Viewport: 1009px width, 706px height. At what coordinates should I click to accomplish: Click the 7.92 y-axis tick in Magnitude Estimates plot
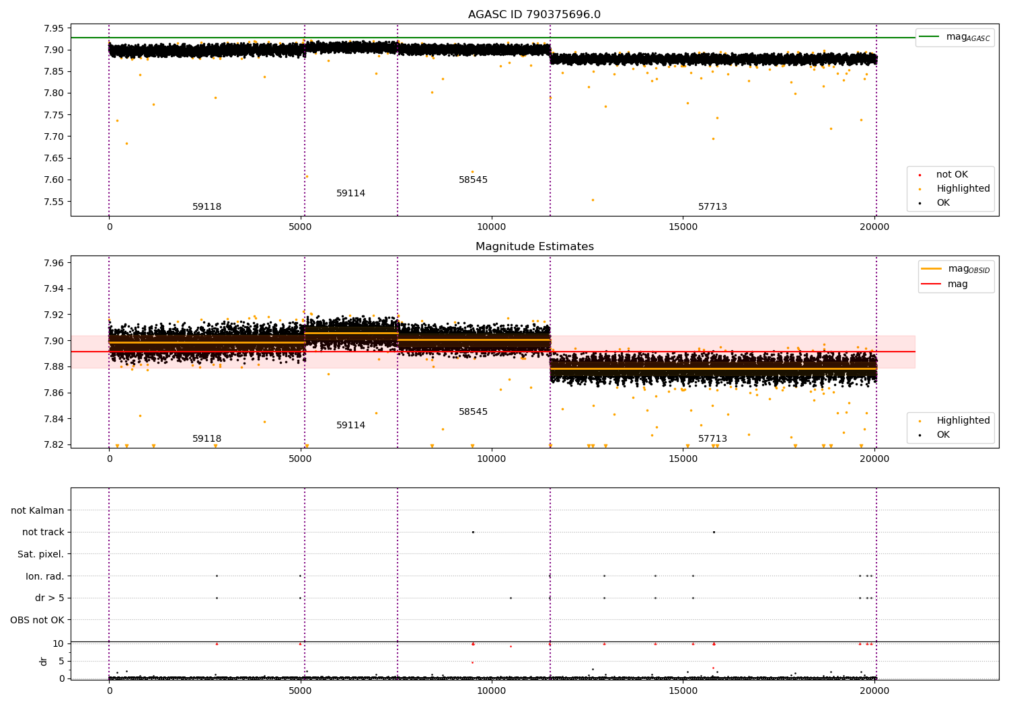coord(54,315)
